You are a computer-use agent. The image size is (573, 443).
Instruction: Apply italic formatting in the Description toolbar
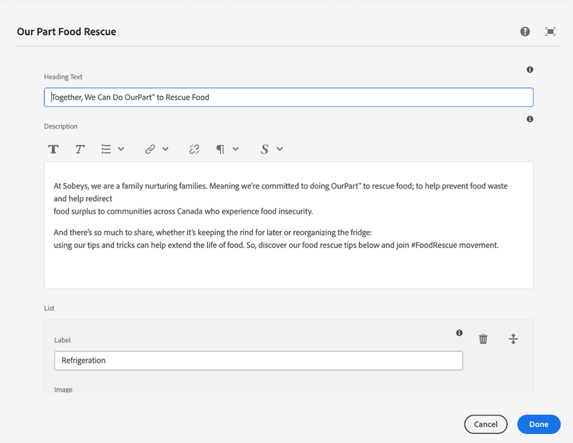pyautogui.click(x=80, y=149)
